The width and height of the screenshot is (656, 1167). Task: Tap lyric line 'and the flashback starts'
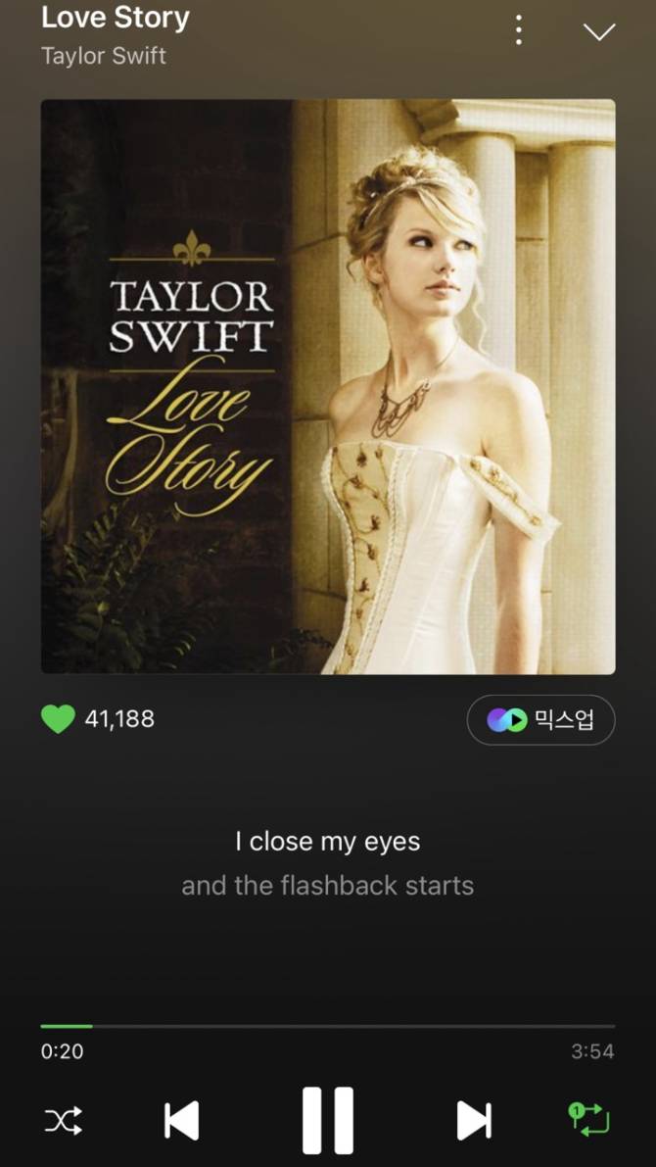(328, 886)
